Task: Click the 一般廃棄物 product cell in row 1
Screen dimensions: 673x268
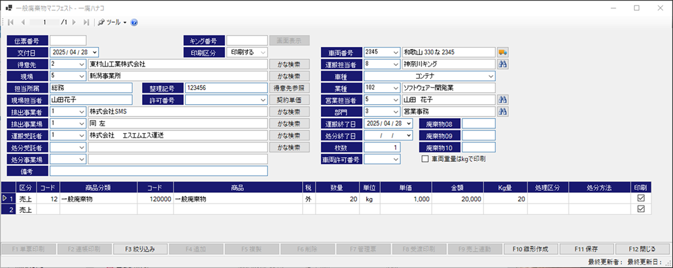Action: (x=238, y=199)
